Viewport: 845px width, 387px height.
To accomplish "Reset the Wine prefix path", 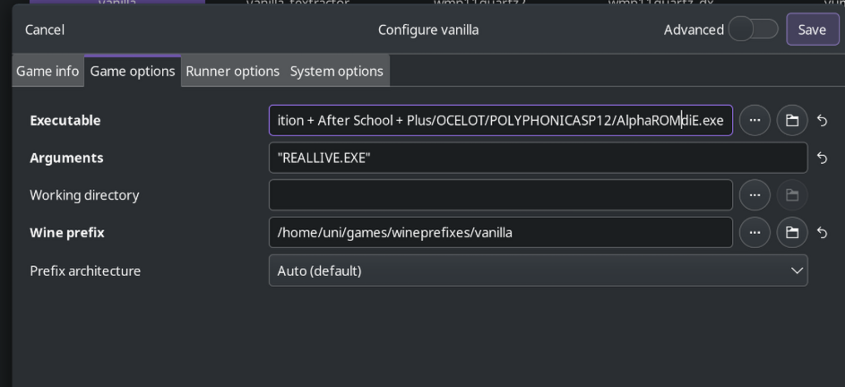I will point(822,232).
